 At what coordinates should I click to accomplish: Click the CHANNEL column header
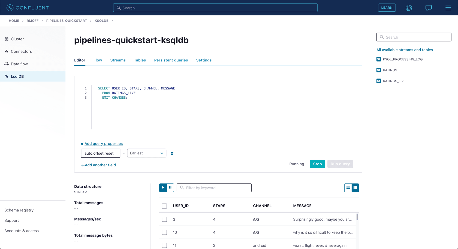click(x=262, y=206)
